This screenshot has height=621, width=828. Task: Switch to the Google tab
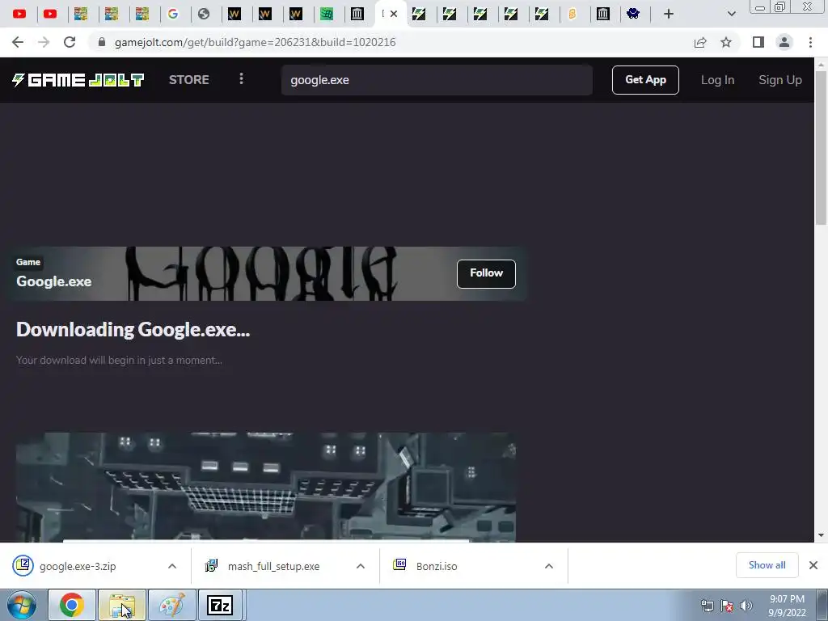173,15
